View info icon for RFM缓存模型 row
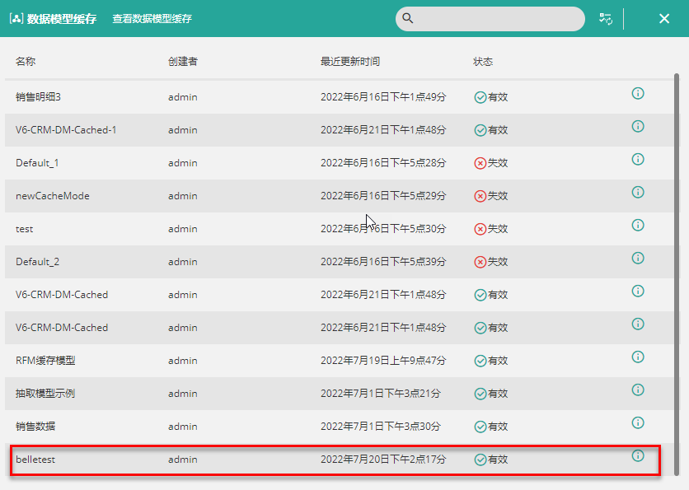This screenshot has width=689, height=490. (637, 357)
